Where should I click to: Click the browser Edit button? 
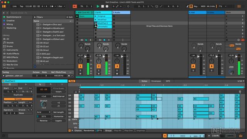point(69,17)
